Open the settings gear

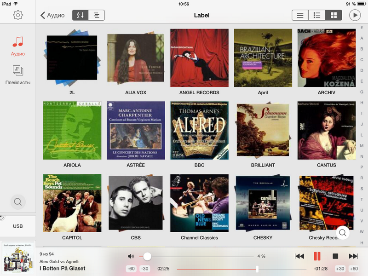click(18, 15)
